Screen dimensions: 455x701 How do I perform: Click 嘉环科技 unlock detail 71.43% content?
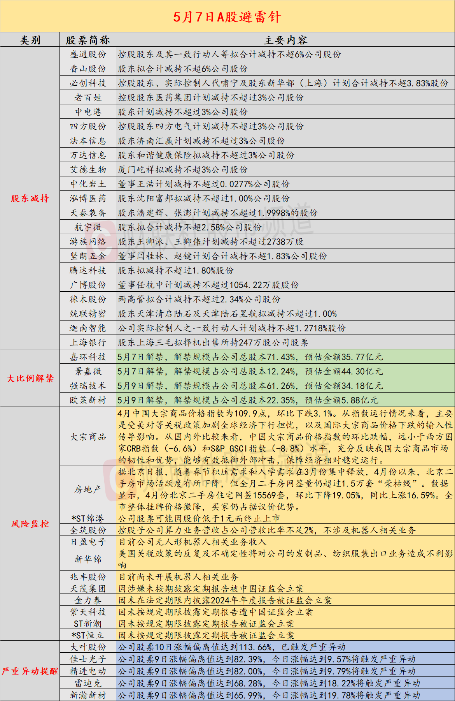click(x=250, y=357)
